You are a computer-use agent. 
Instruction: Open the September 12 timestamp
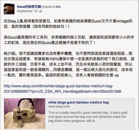click(x=27, y=11)
